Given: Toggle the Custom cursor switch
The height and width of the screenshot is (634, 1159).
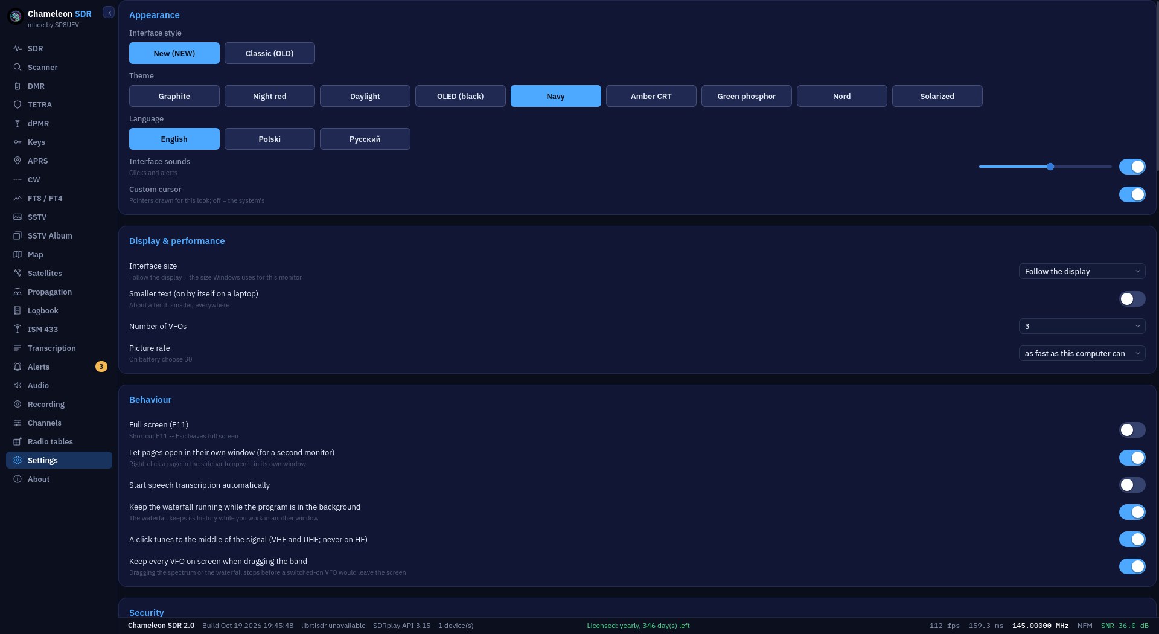Looking at the screenshot, I should click(x=1132, y=194).
